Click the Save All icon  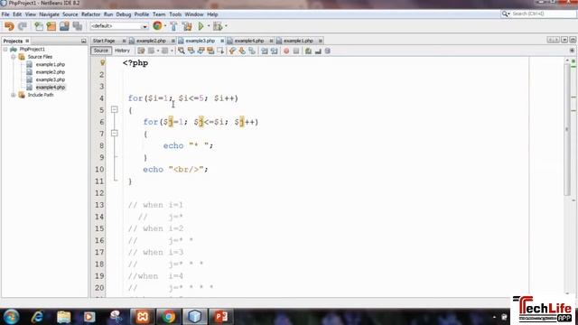click(x=77, y=26)
